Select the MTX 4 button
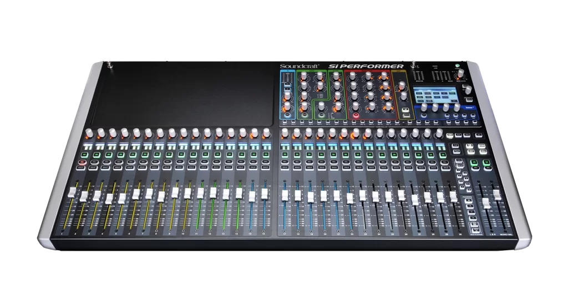 click(x=437, y=122)
